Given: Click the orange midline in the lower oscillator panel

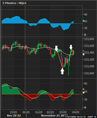Looking at the screenshot, I should [x=42, y=94].
